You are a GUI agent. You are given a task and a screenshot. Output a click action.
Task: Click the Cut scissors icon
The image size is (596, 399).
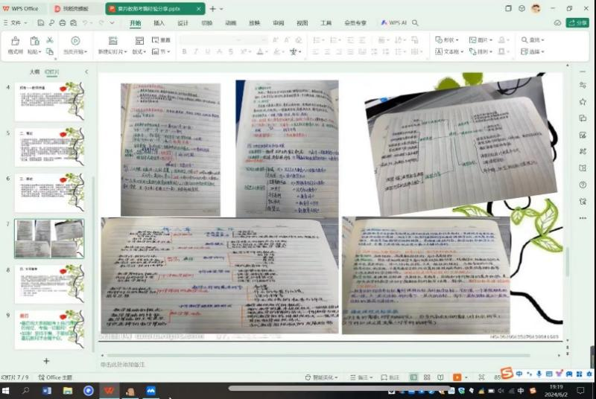click(50, 39)
